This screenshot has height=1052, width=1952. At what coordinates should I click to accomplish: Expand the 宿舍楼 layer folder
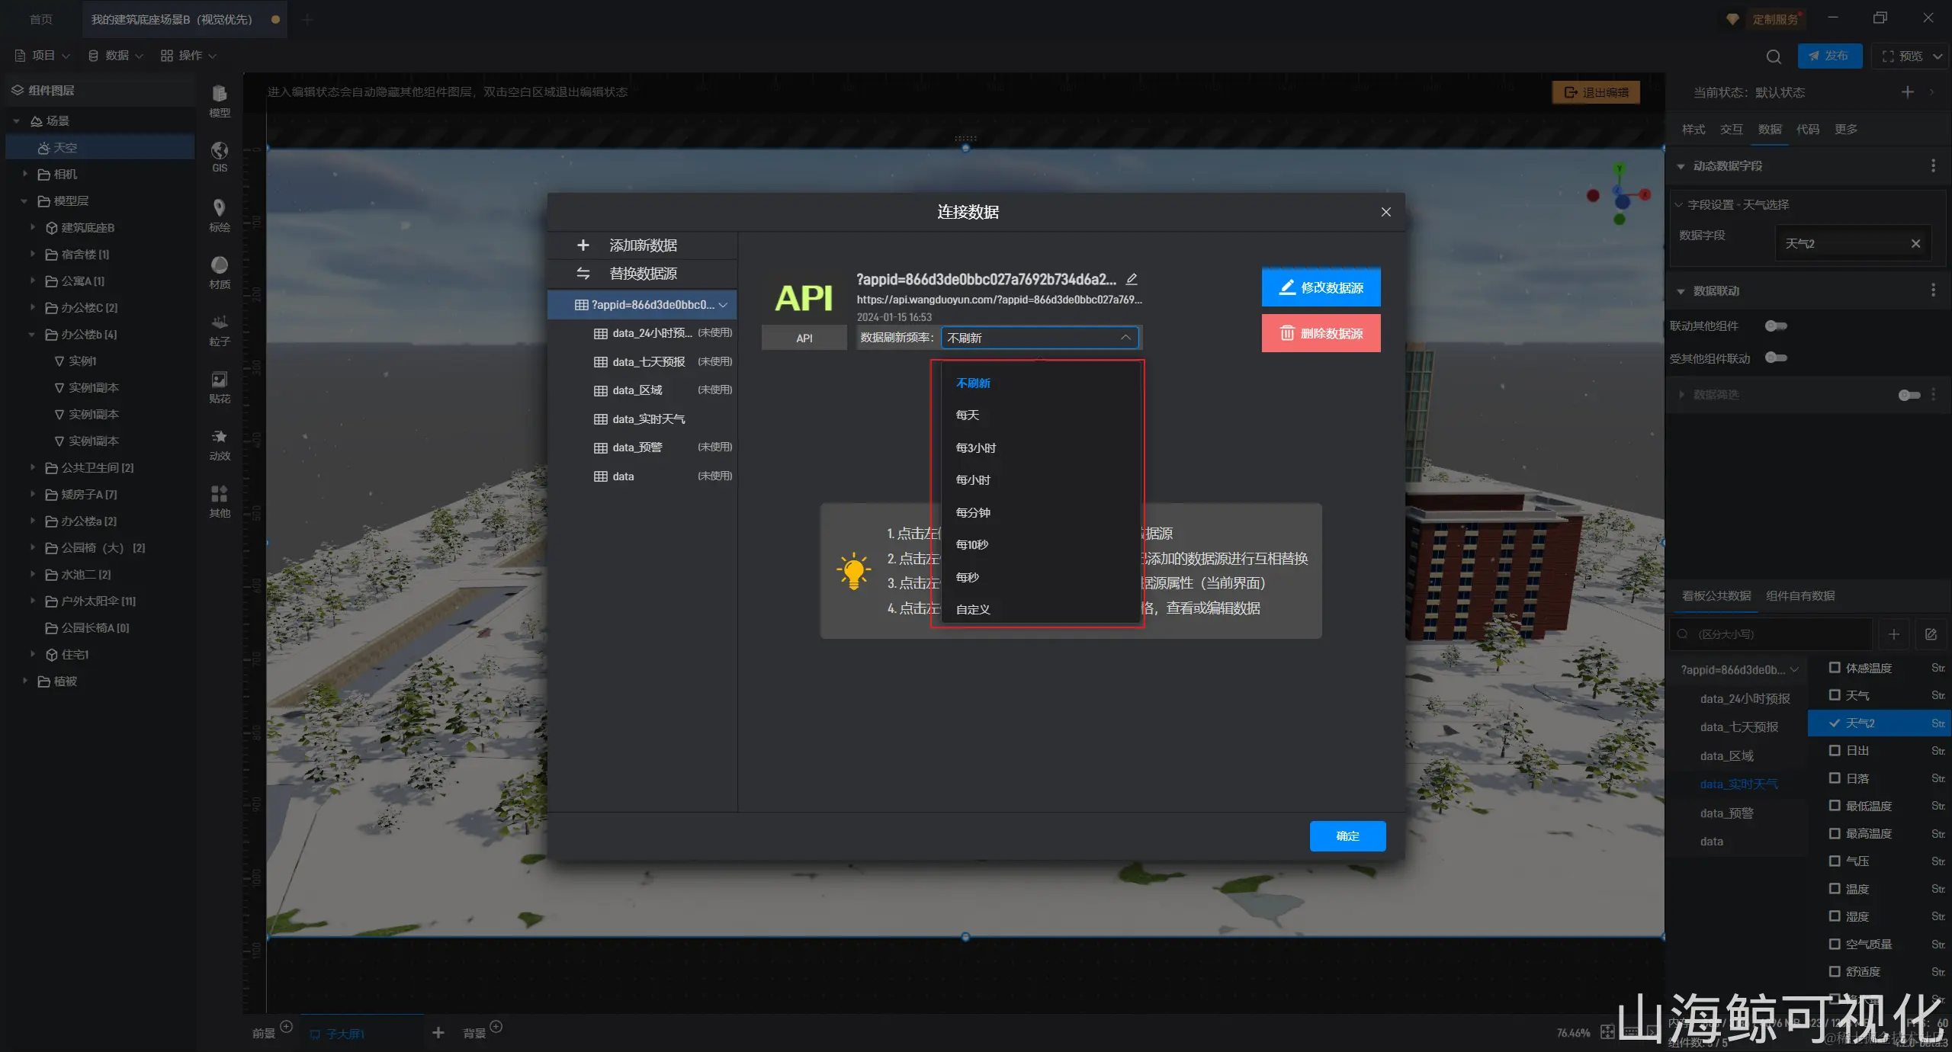(32, 255)
